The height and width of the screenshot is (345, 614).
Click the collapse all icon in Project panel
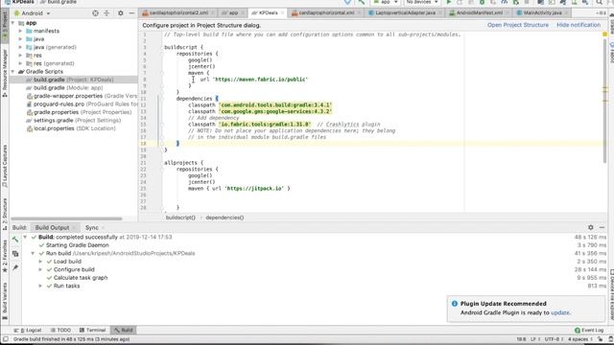[106, 13]
